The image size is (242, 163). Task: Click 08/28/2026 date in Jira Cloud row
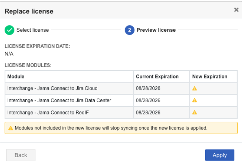(x=148, y=88)
